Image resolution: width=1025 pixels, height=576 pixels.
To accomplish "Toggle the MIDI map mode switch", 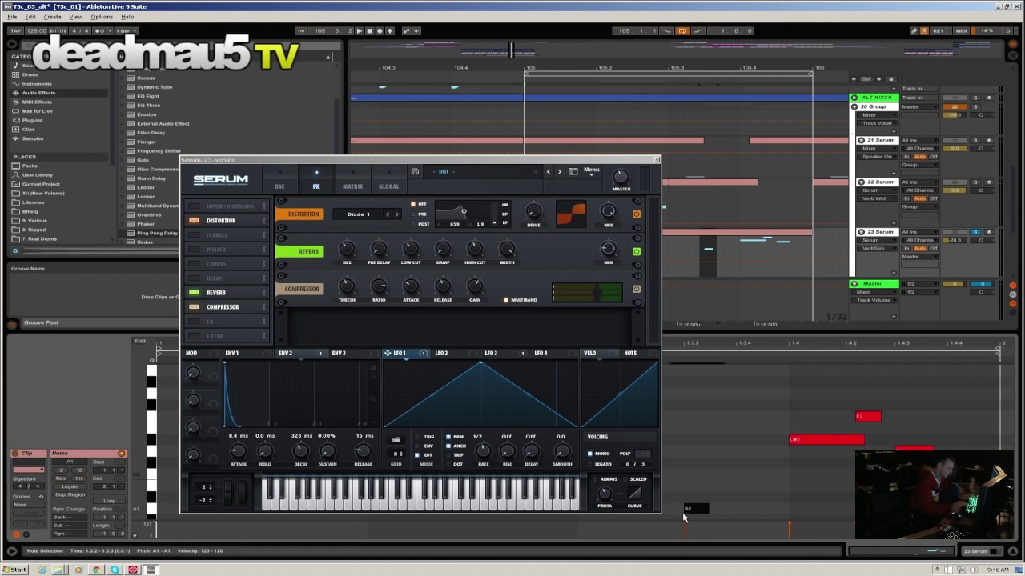I will 962,31.
